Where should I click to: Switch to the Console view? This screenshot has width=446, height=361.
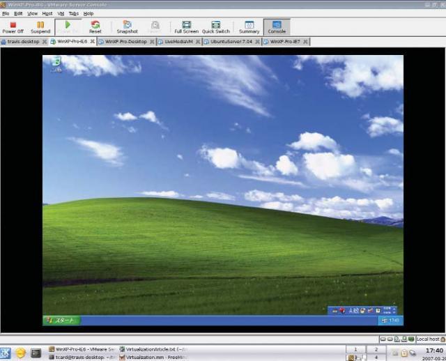[x=277, y=27]
